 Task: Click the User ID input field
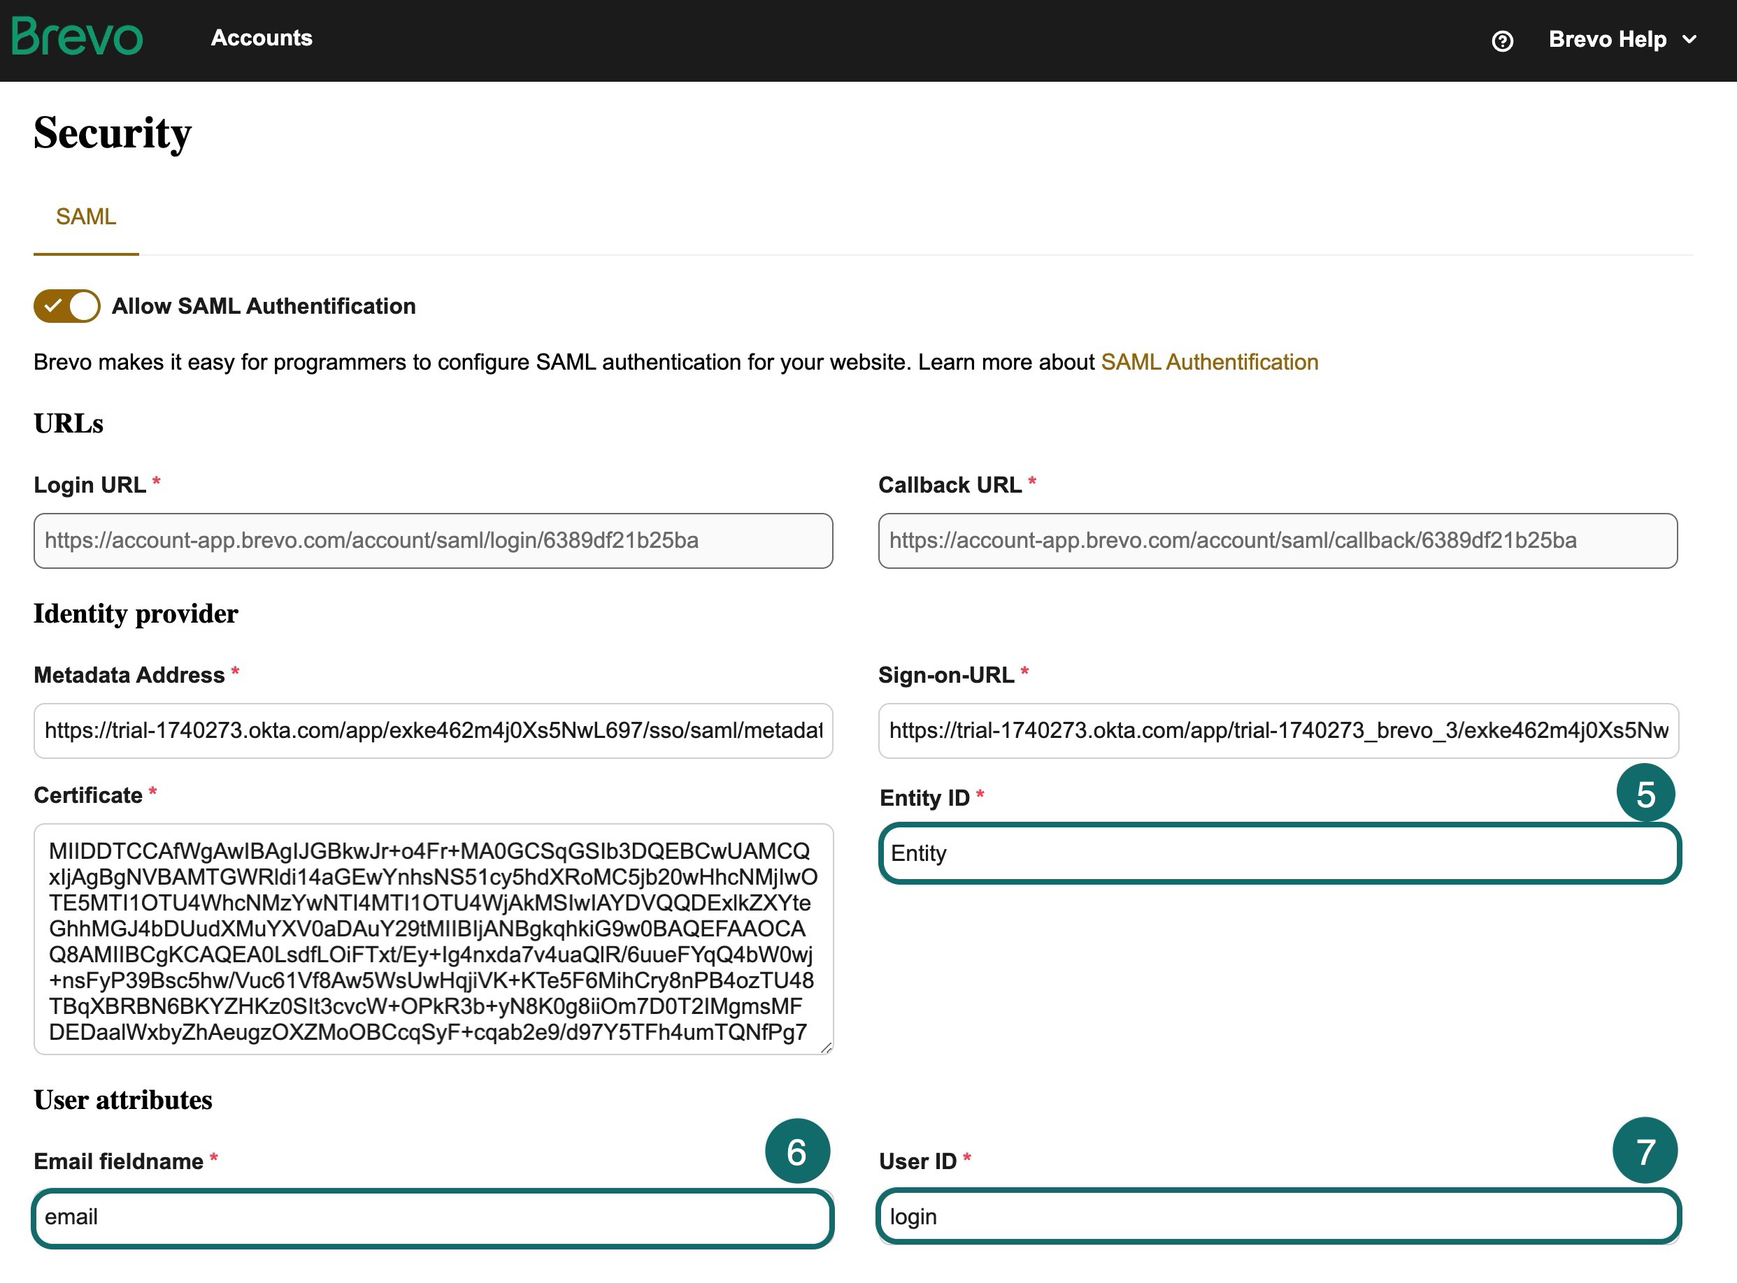coord(1278,1217)
